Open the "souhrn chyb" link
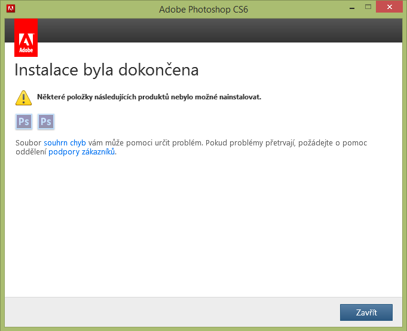The width and height of the screenshot is (407, 331). click(x=65, y=143)
